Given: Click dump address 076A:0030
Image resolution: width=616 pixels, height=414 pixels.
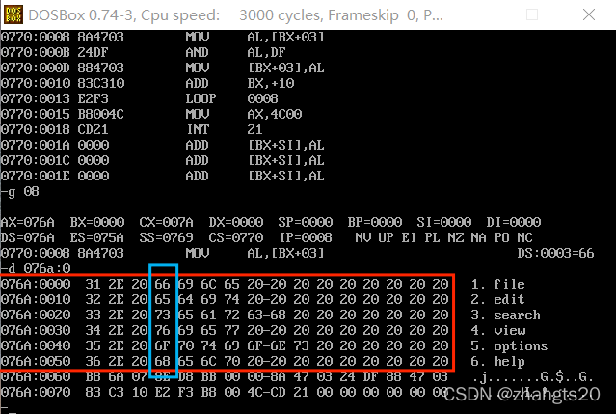Looking at the screenshot, I should 36,330.
